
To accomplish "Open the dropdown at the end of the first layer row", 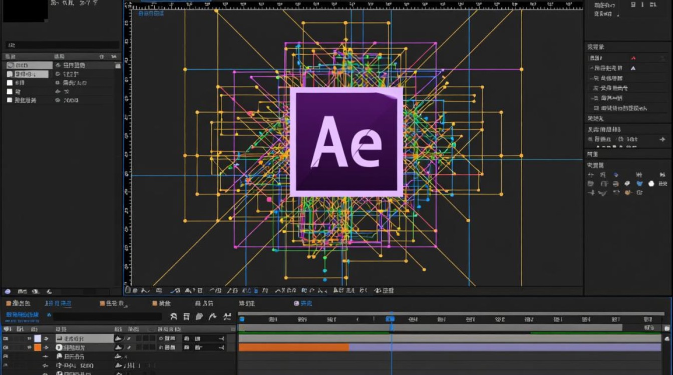I will (x=221, y=338).
